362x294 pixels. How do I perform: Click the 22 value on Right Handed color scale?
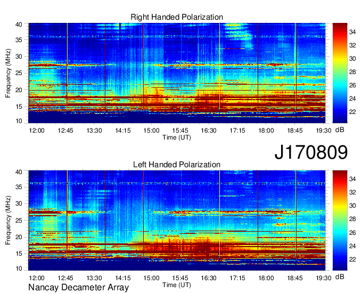click(352, 112)
